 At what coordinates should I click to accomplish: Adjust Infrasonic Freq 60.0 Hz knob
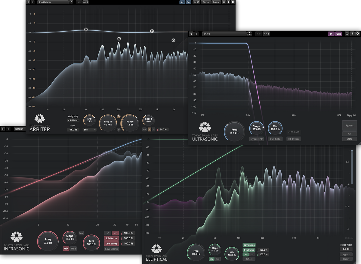(48, 241)
